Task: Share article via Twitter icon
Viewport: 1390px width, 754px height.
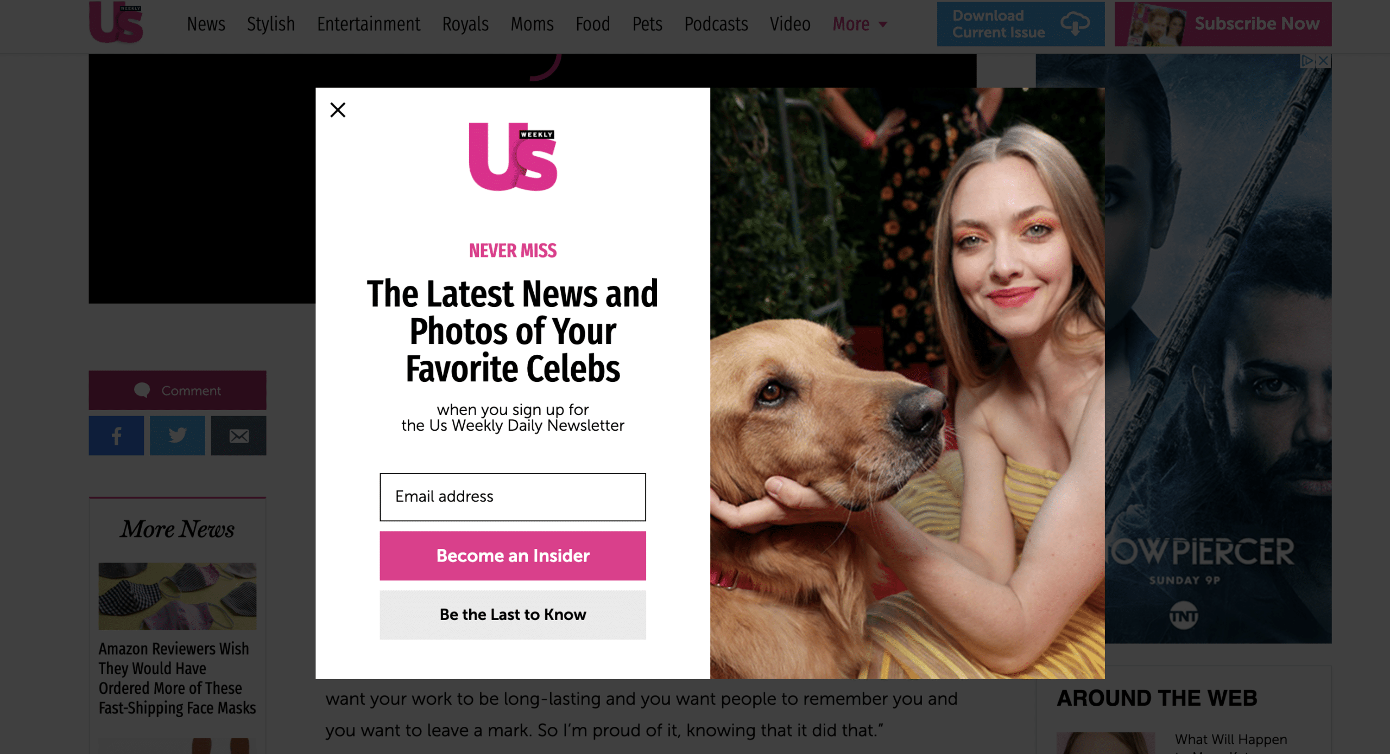Action: pyautogui.click(x=178, y=436)
